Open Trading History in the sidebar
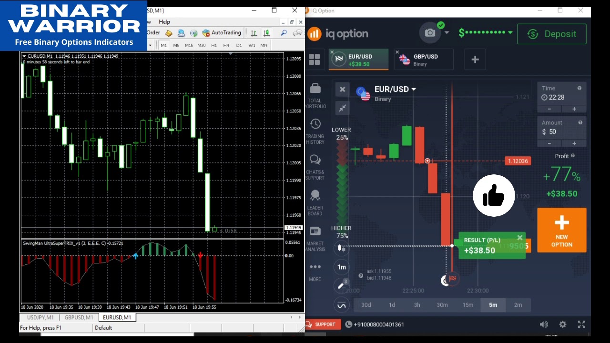Screen dimensions: 610x343 tap(315, 131)
